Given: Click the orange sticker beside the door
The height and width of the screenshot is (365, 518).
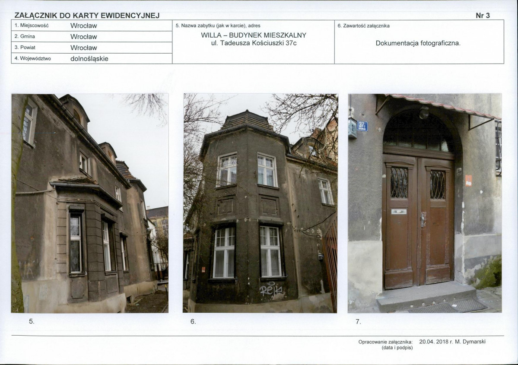Looking at the screenshot, I should pos(468,181).
